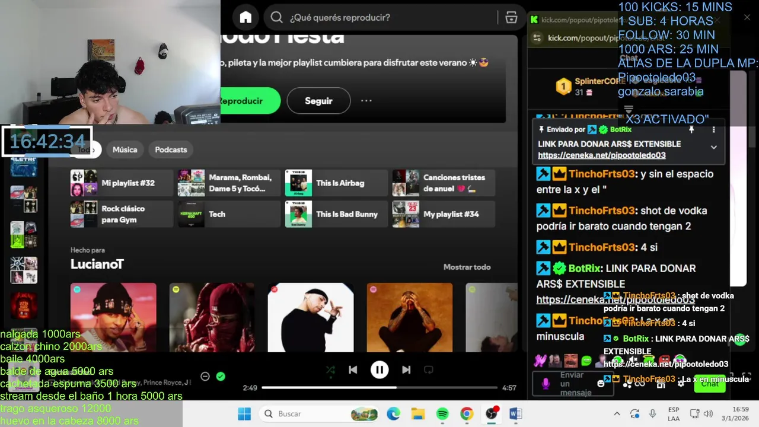
Task: Open My playlist #34 tile
Action: pyautogui.click(x=444, y=214)
